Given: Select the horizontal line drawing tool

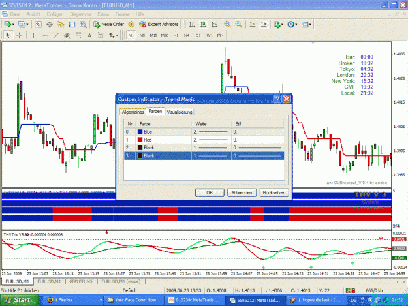Looking at the screenshot, I should [x=45, y=35].
